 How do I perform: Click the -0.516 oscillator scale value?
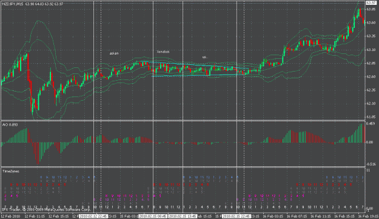(x=371, y=164)
